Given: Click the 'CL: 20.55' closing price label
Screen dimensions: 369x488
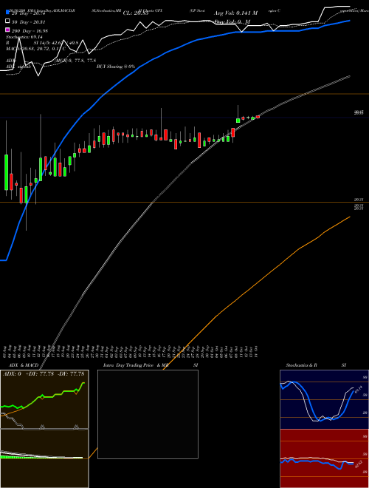Looking at the screenshot, I should point(136,13).
